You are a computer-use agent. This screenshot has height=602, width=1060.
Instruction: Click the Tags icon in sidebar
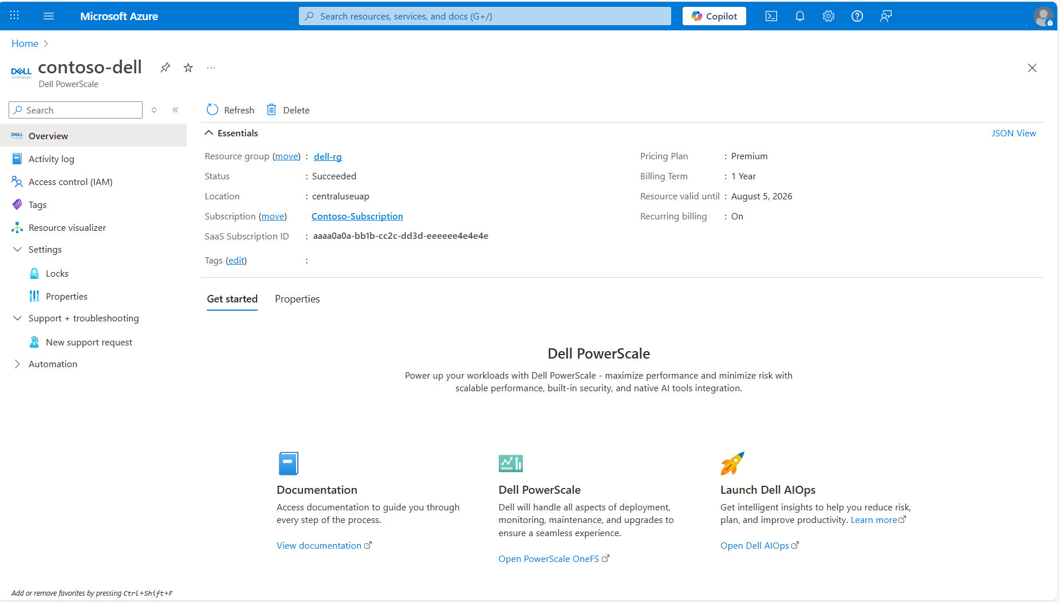(17, 204)
